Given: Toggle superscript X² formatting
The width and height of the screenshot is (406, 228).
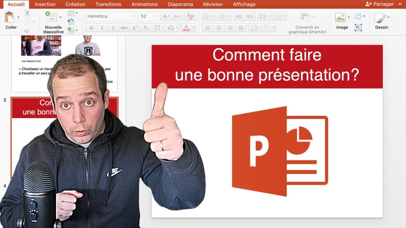Looking at the screenshot, I should pyautogui.click(x=135, y=28).
